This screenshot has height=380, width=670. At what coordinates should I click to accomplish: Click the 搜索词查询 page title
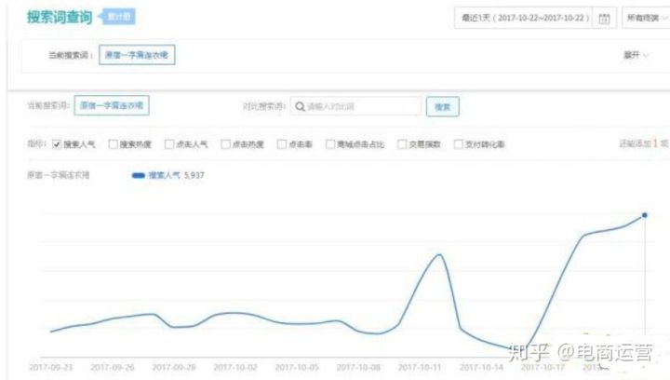click(60, 17)
